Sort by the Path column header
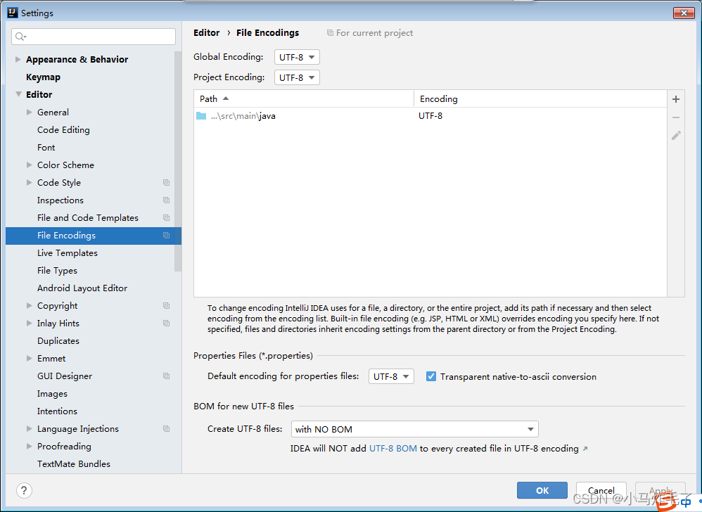 (x=304, y=99)
